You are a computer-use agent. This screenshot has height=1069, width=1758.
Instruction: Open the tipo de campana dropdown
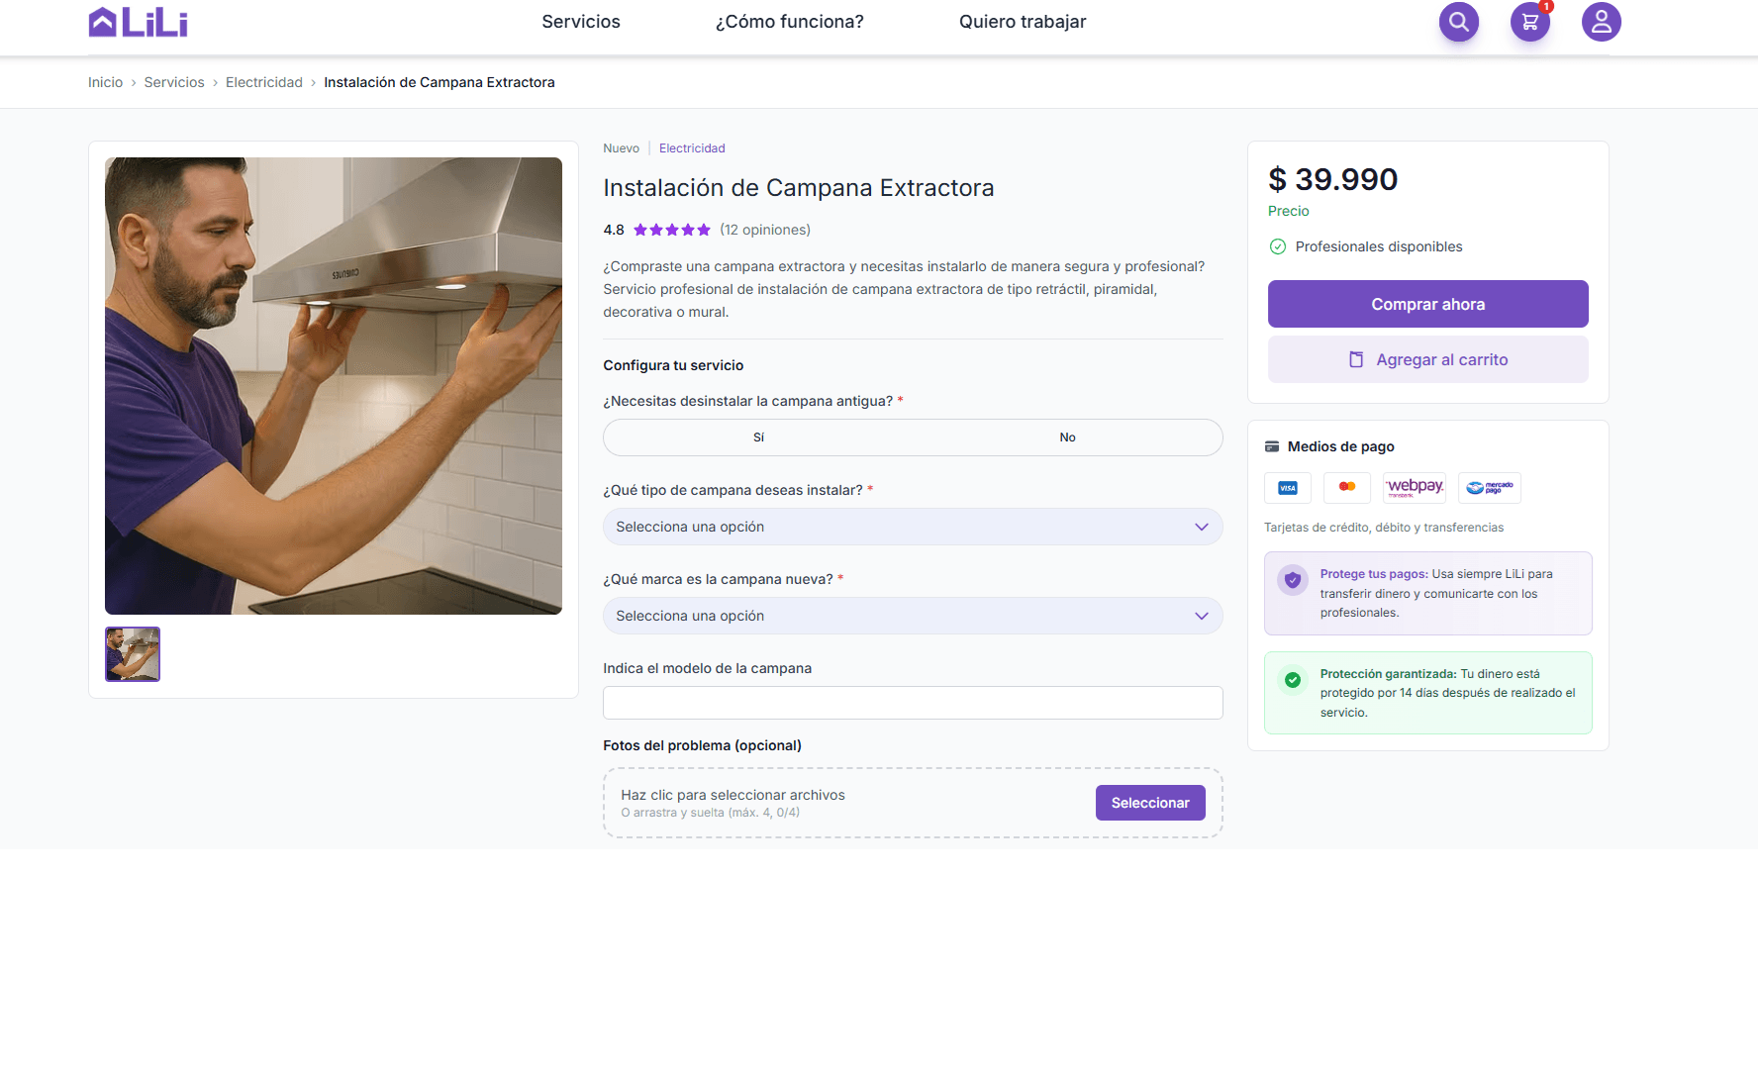tap(912, 526)
